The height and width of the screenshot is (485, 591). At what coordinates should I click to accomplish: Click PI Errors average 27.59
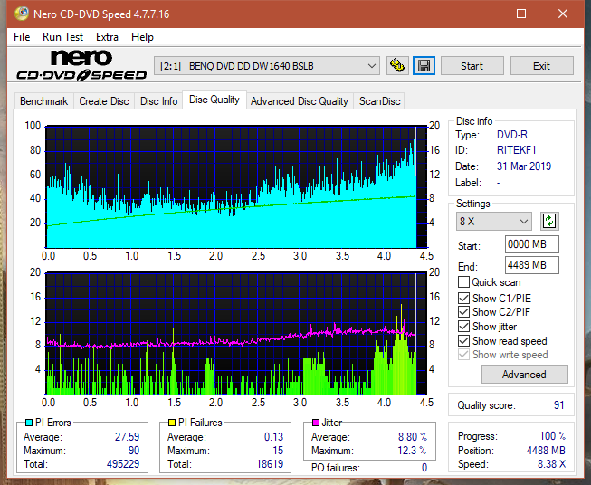coord(127,437)
